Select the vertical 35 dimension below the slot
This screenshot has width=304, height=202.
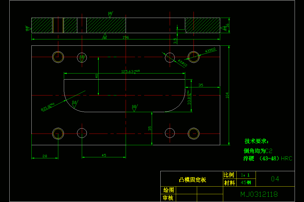[x=150, y=129]
